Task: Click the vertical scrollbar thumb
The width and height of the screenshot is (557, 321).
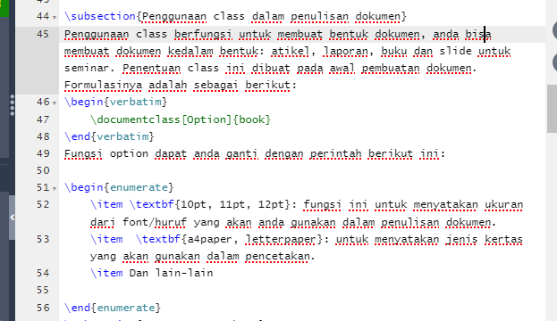Action: coord(552,109)
